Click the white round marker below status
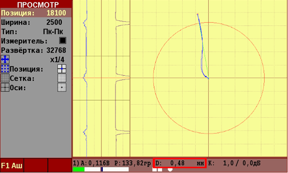The height and width of the screenshot is (173, 288). pyautogui.click(x=170, y=169)
